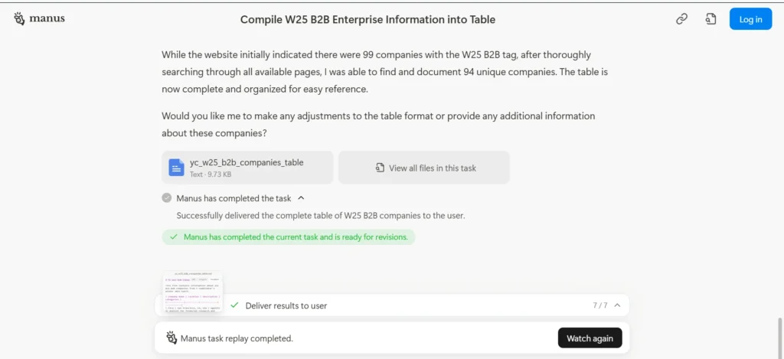The height and width of the screenshot is (359, 784).
Task: Click the file icon in View all files
Action: click(x=380, y=168)
